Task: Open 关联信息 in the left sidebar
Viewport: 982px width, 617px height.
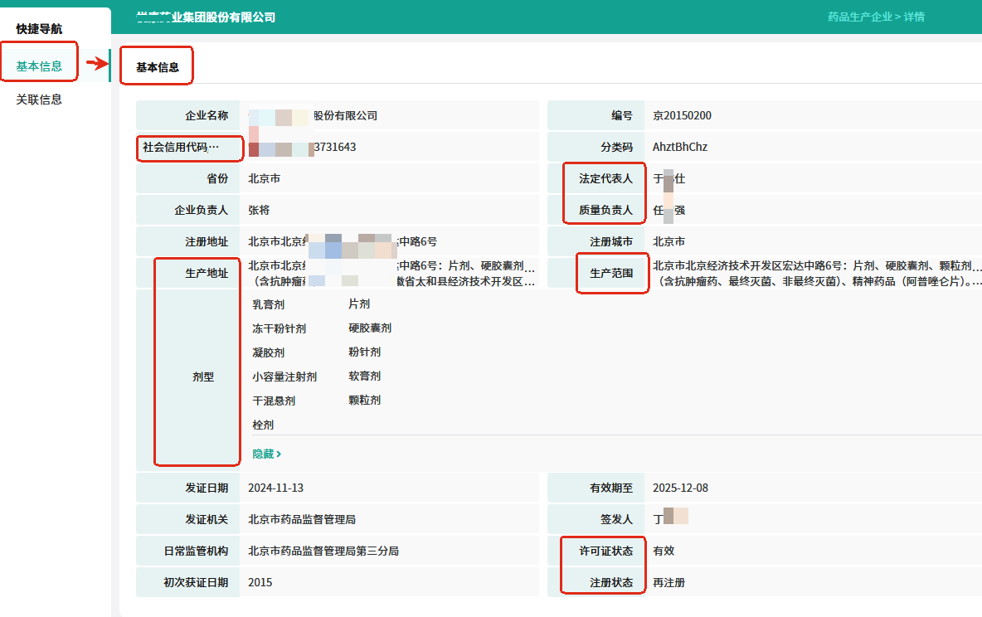Action: point(39,100)
